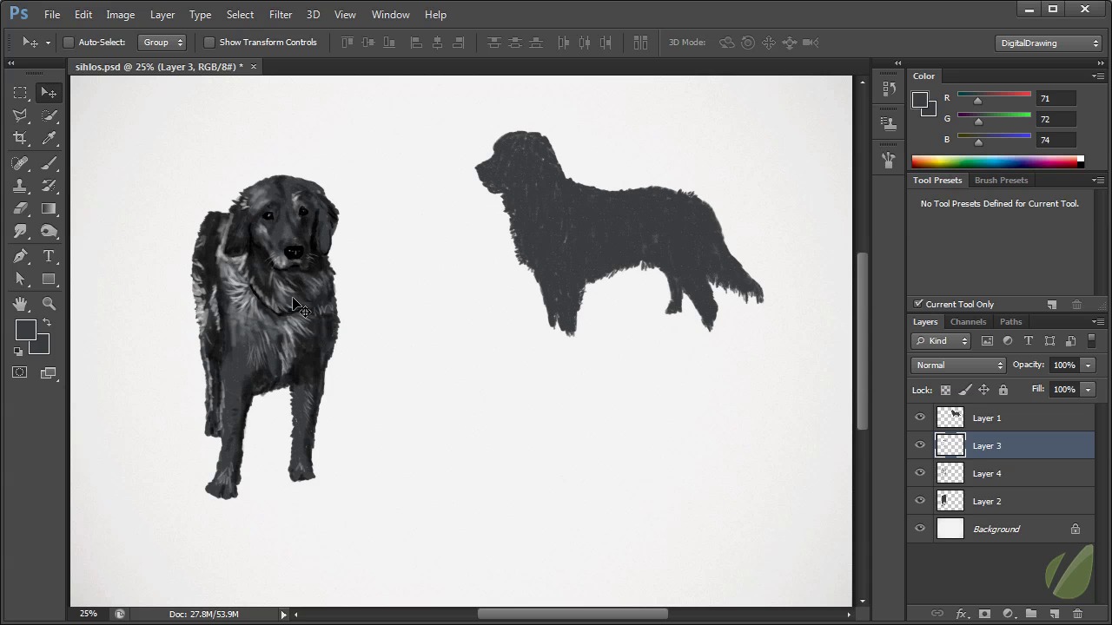This screenshot has height=625, width=1112.
Task: Select the Zoom tool
Action: tap(49, 304)
